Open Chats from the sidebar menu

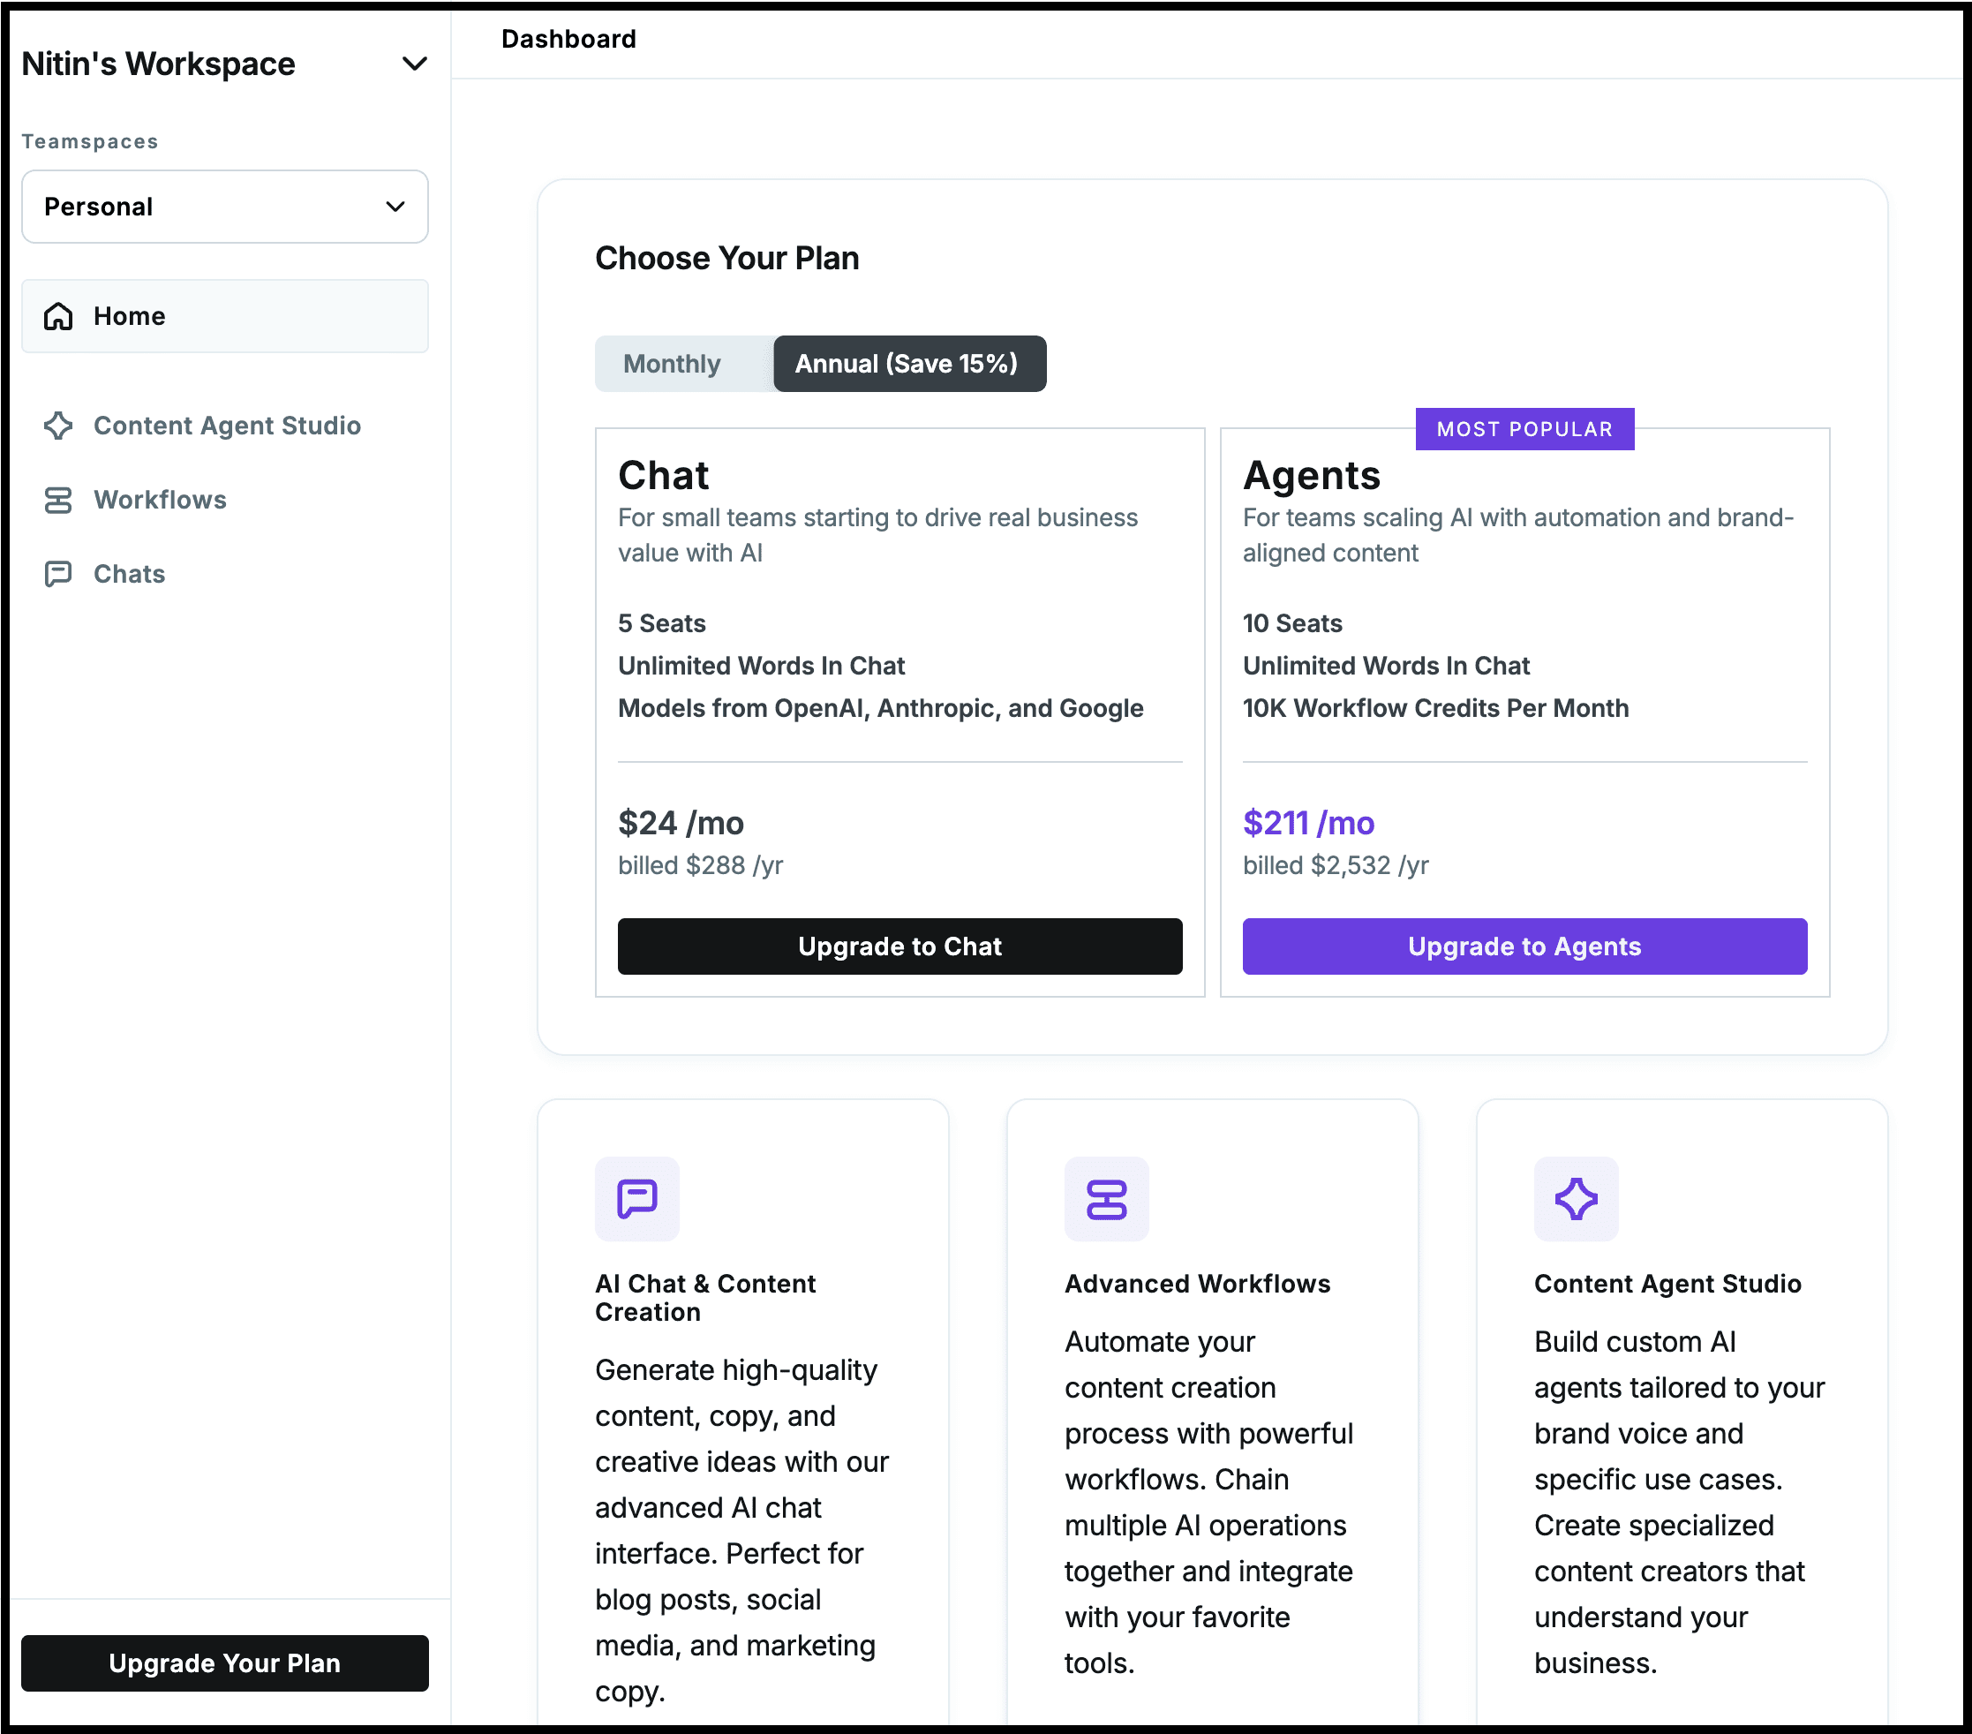click(129, 574)
